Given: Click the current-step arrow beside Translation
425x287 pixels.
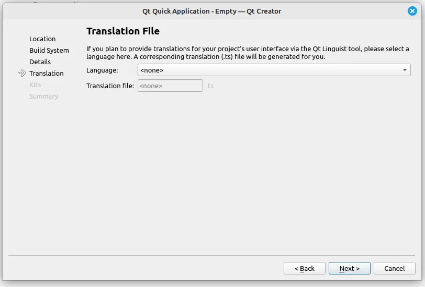Looking at the screenshot, I should pos(22,73).
